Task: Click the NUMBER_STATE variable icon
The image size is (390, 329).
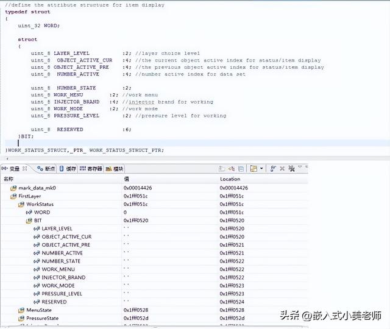Action: [x=37, y=261]
